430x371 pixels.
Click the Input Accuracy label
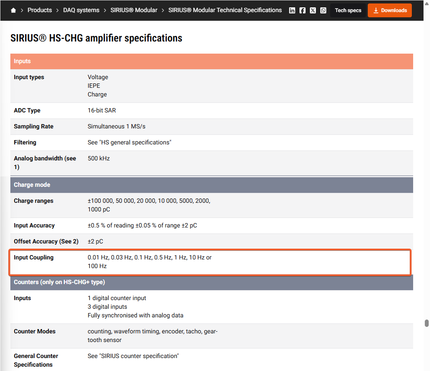(34, 226)
